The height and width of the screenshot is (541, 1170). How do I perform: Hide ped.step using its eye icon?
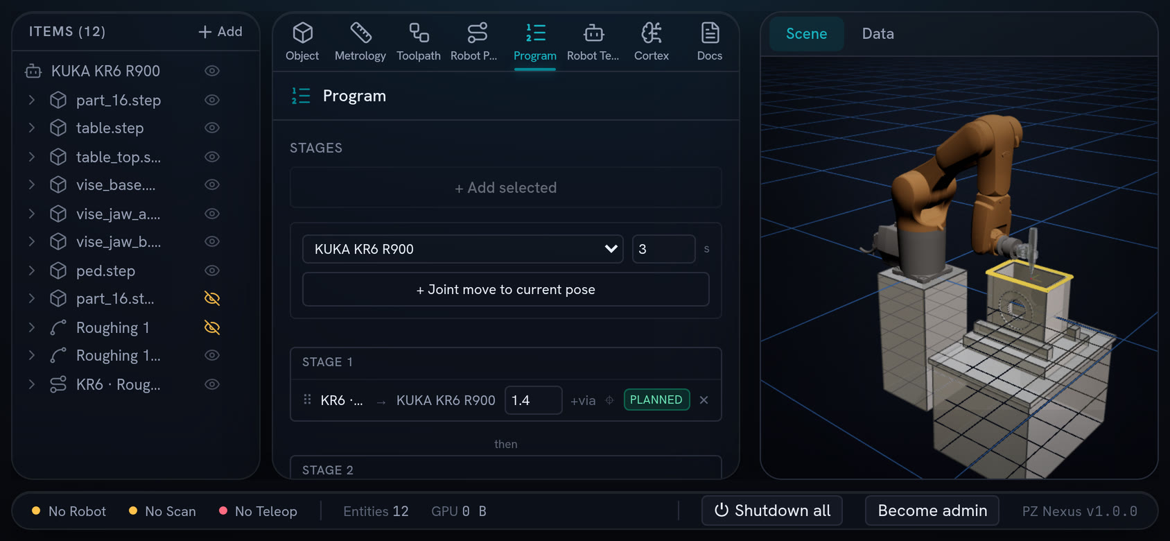(x=212, y=270)
